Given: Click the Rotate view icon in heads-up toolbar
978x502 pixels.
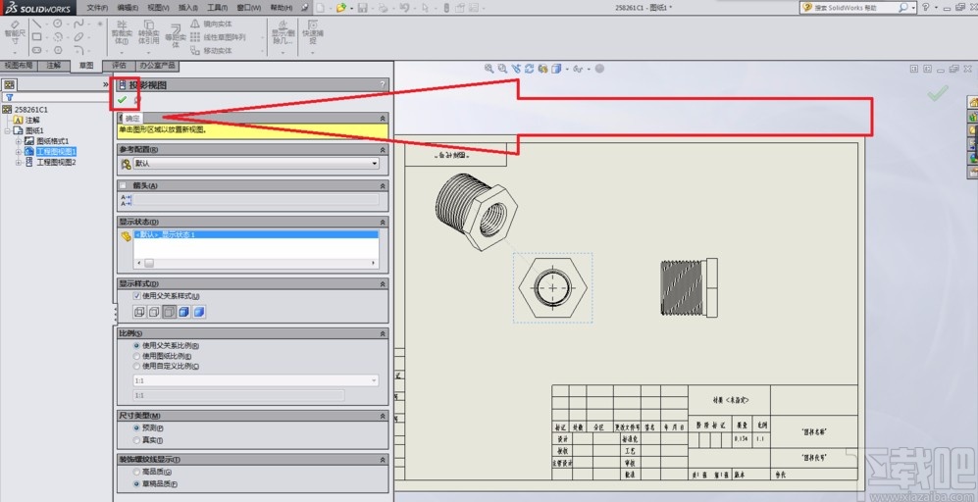Looking at the screenshot, I should [x=530, y=69].
